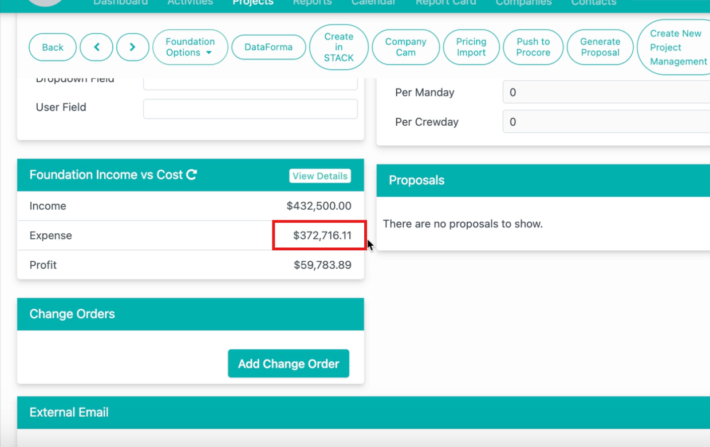The width and height of the screenshot is (710, 447).
Task: View Details of Foundation income and cost
Action: point(320,176)
